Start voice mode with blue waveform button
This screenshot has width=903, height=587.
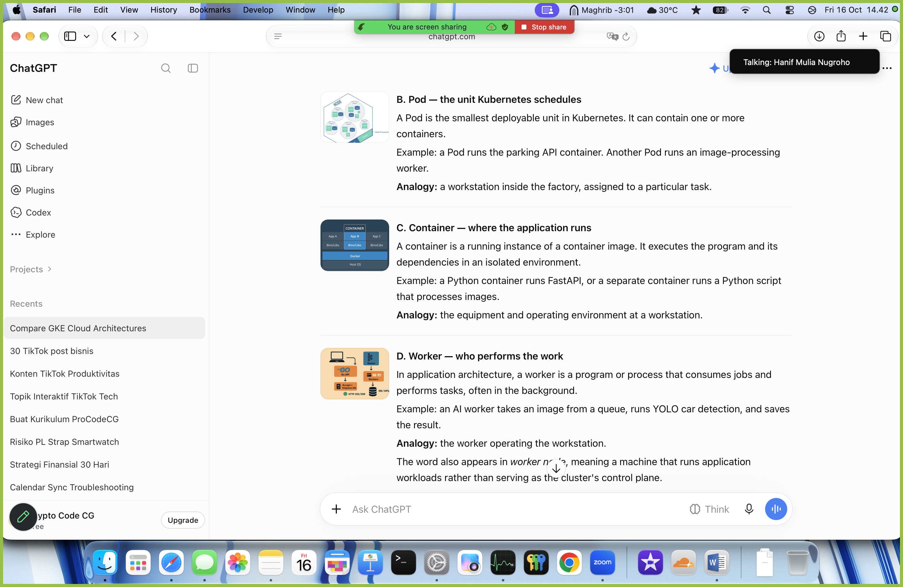click(776, 509)
